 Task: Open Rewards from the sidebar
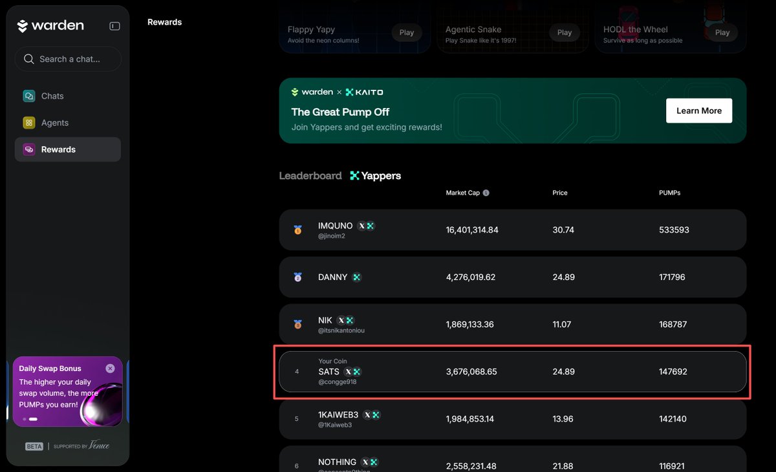pos(68,149)
